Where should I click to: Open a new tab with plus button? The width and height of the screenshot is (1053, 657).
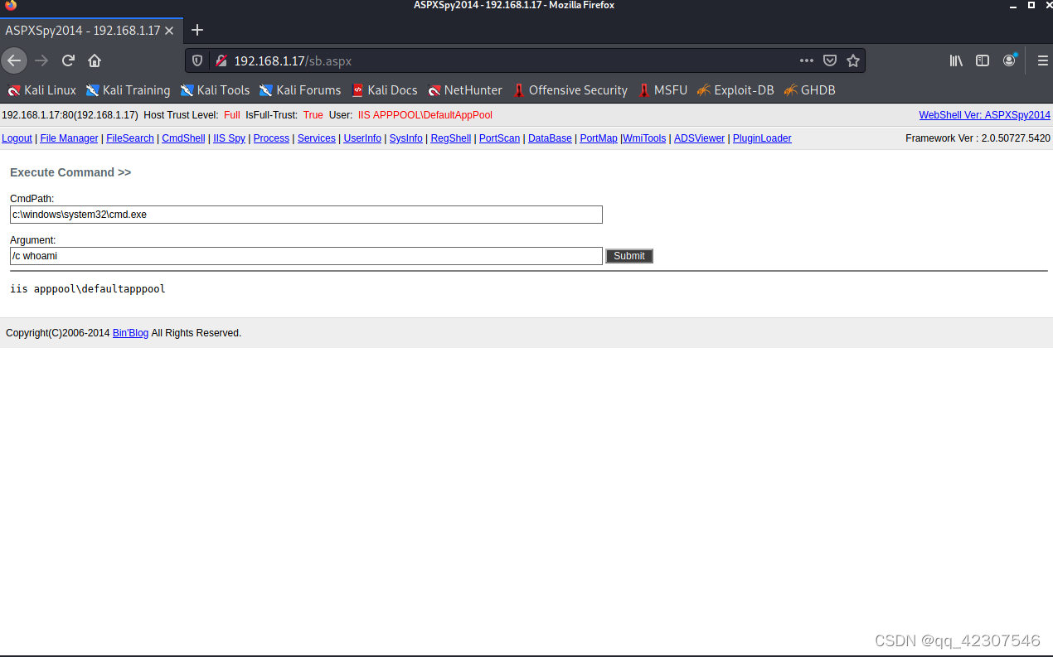pyautogui.click(x=197, y=31)
